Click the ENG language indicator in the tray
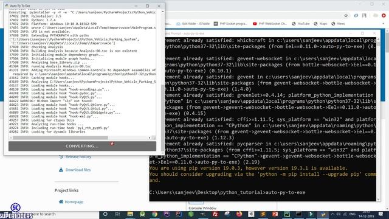The height and width of the screenshot is (219, 389). tap(353, 214)
